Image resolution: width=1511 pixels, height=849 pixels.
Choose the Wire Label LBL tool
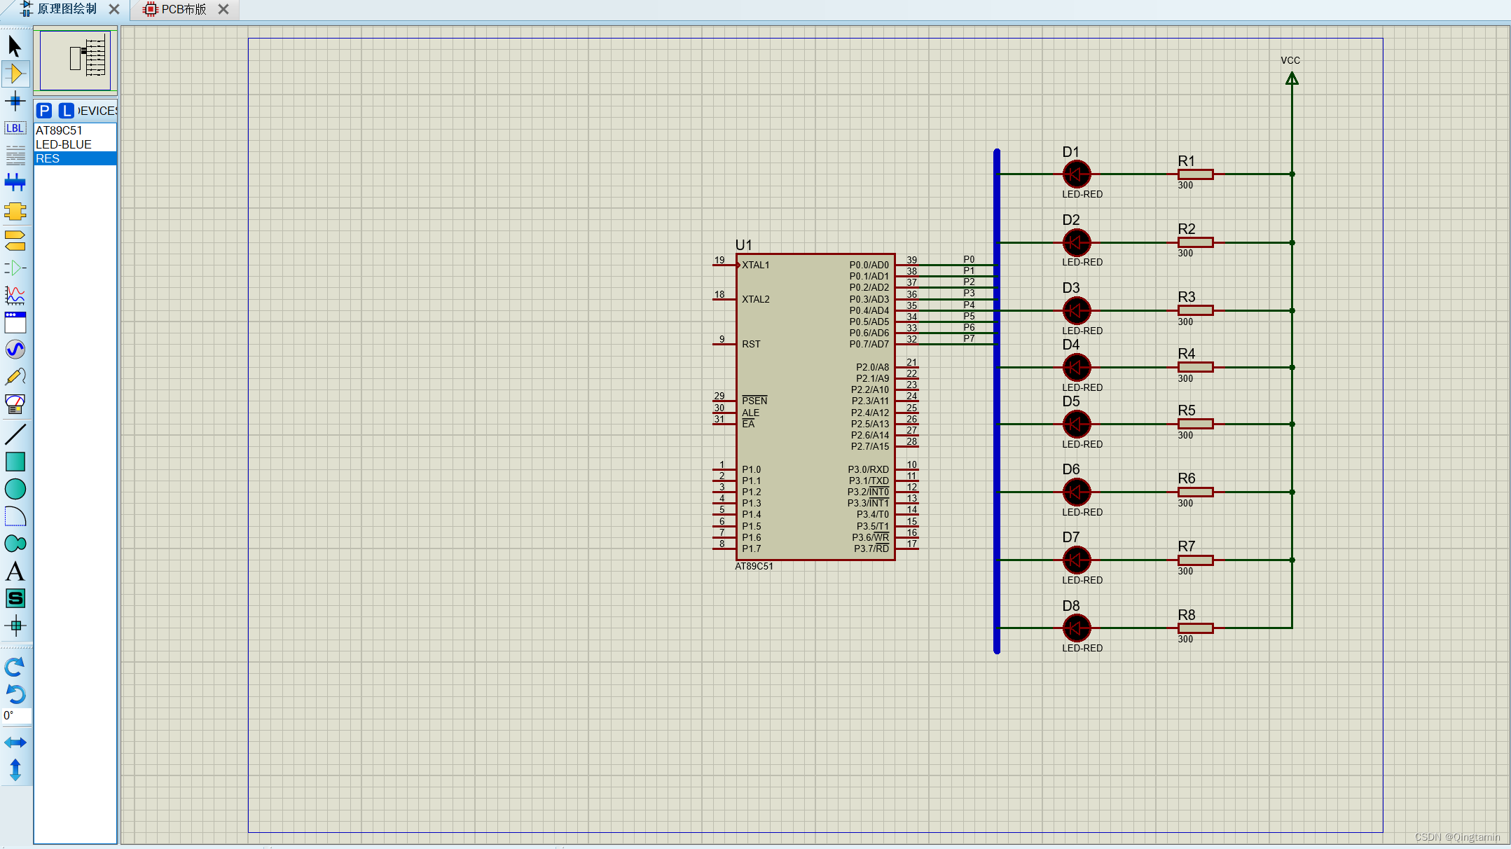(x=15, y=128)
